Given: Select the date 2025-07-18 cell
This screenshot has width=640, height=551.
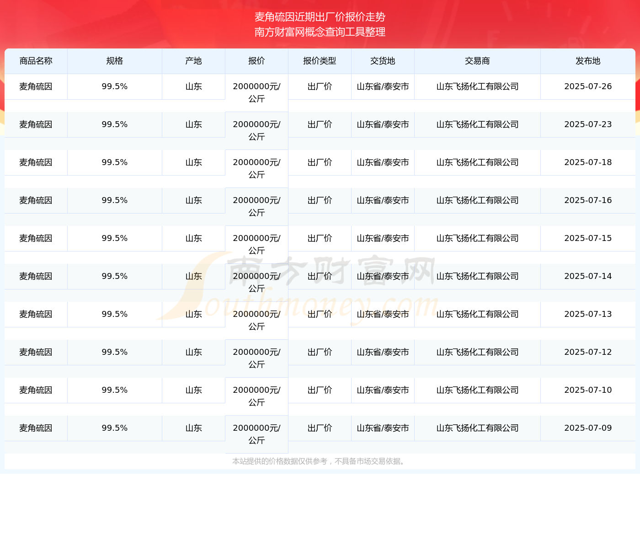Looking at the screenshot, I should [x=588, y=162].
